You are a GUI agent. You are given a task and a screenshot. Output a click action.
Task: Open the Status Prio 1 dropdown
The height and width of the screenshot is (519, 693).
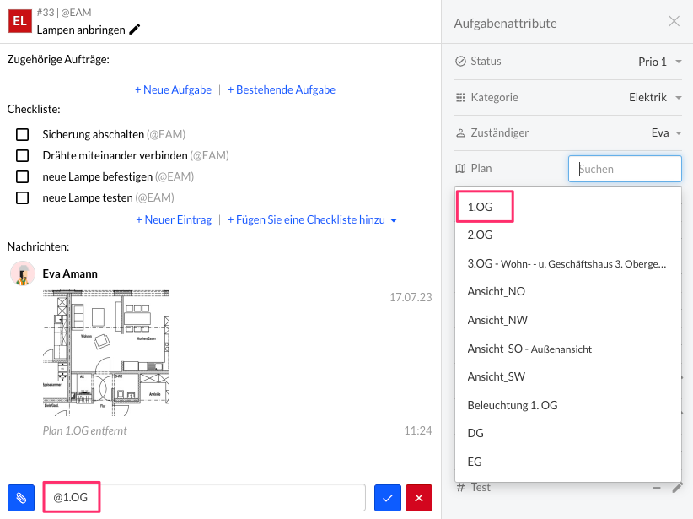[x=659, y=62]
